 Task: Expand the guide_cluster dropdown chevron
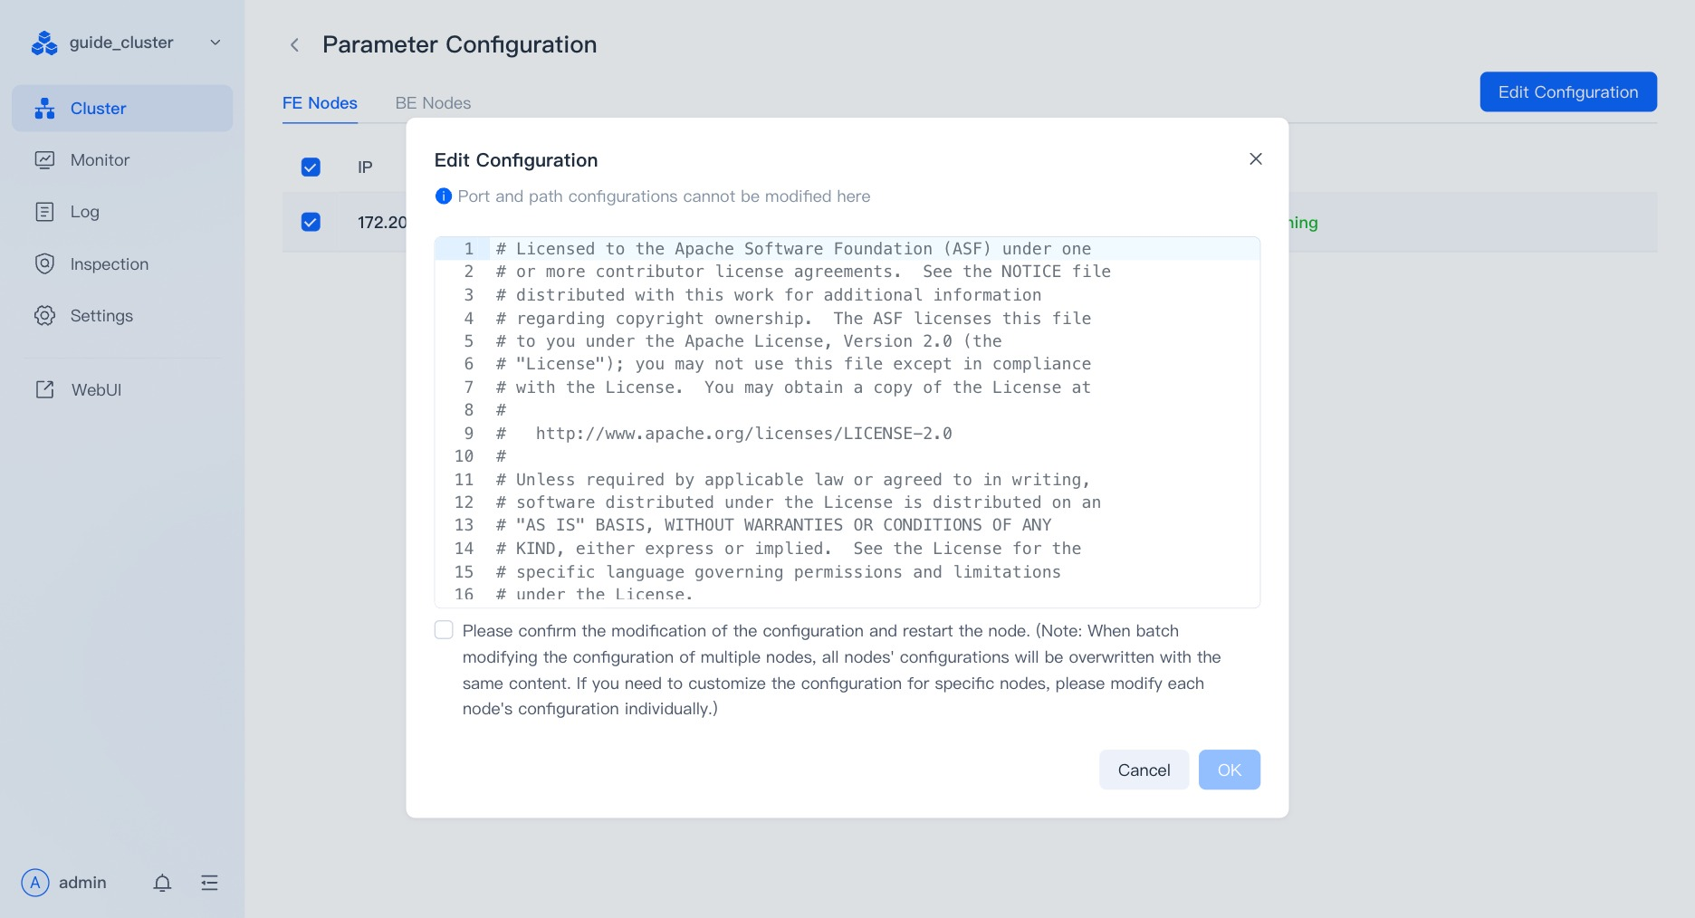(x=215, y=43)
